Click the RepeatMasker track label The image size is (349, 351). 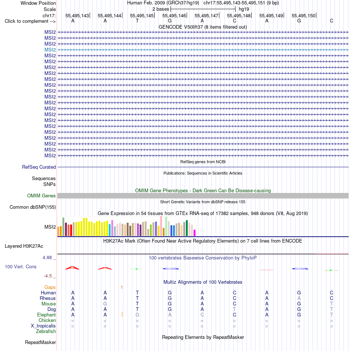click(40, 342)
